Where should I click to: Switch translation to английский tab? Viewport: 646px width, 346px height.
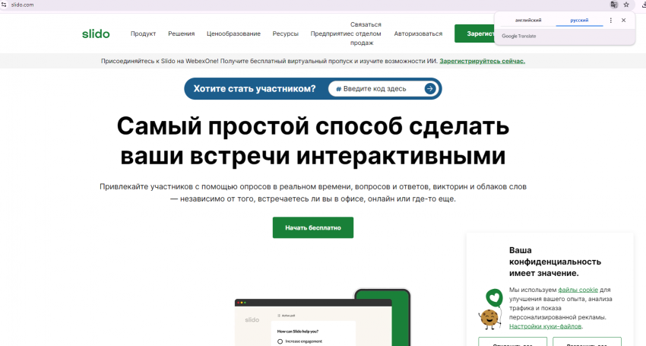(x=527, y=21)
